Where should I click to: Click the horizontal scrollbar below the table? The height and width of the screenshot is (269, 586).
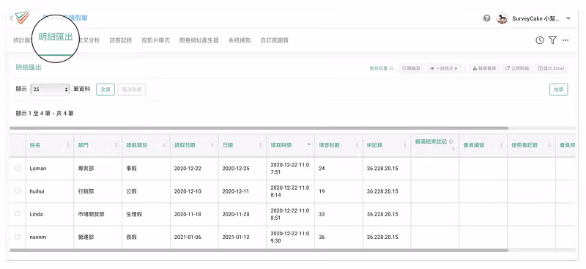click(x=259, y=250)
